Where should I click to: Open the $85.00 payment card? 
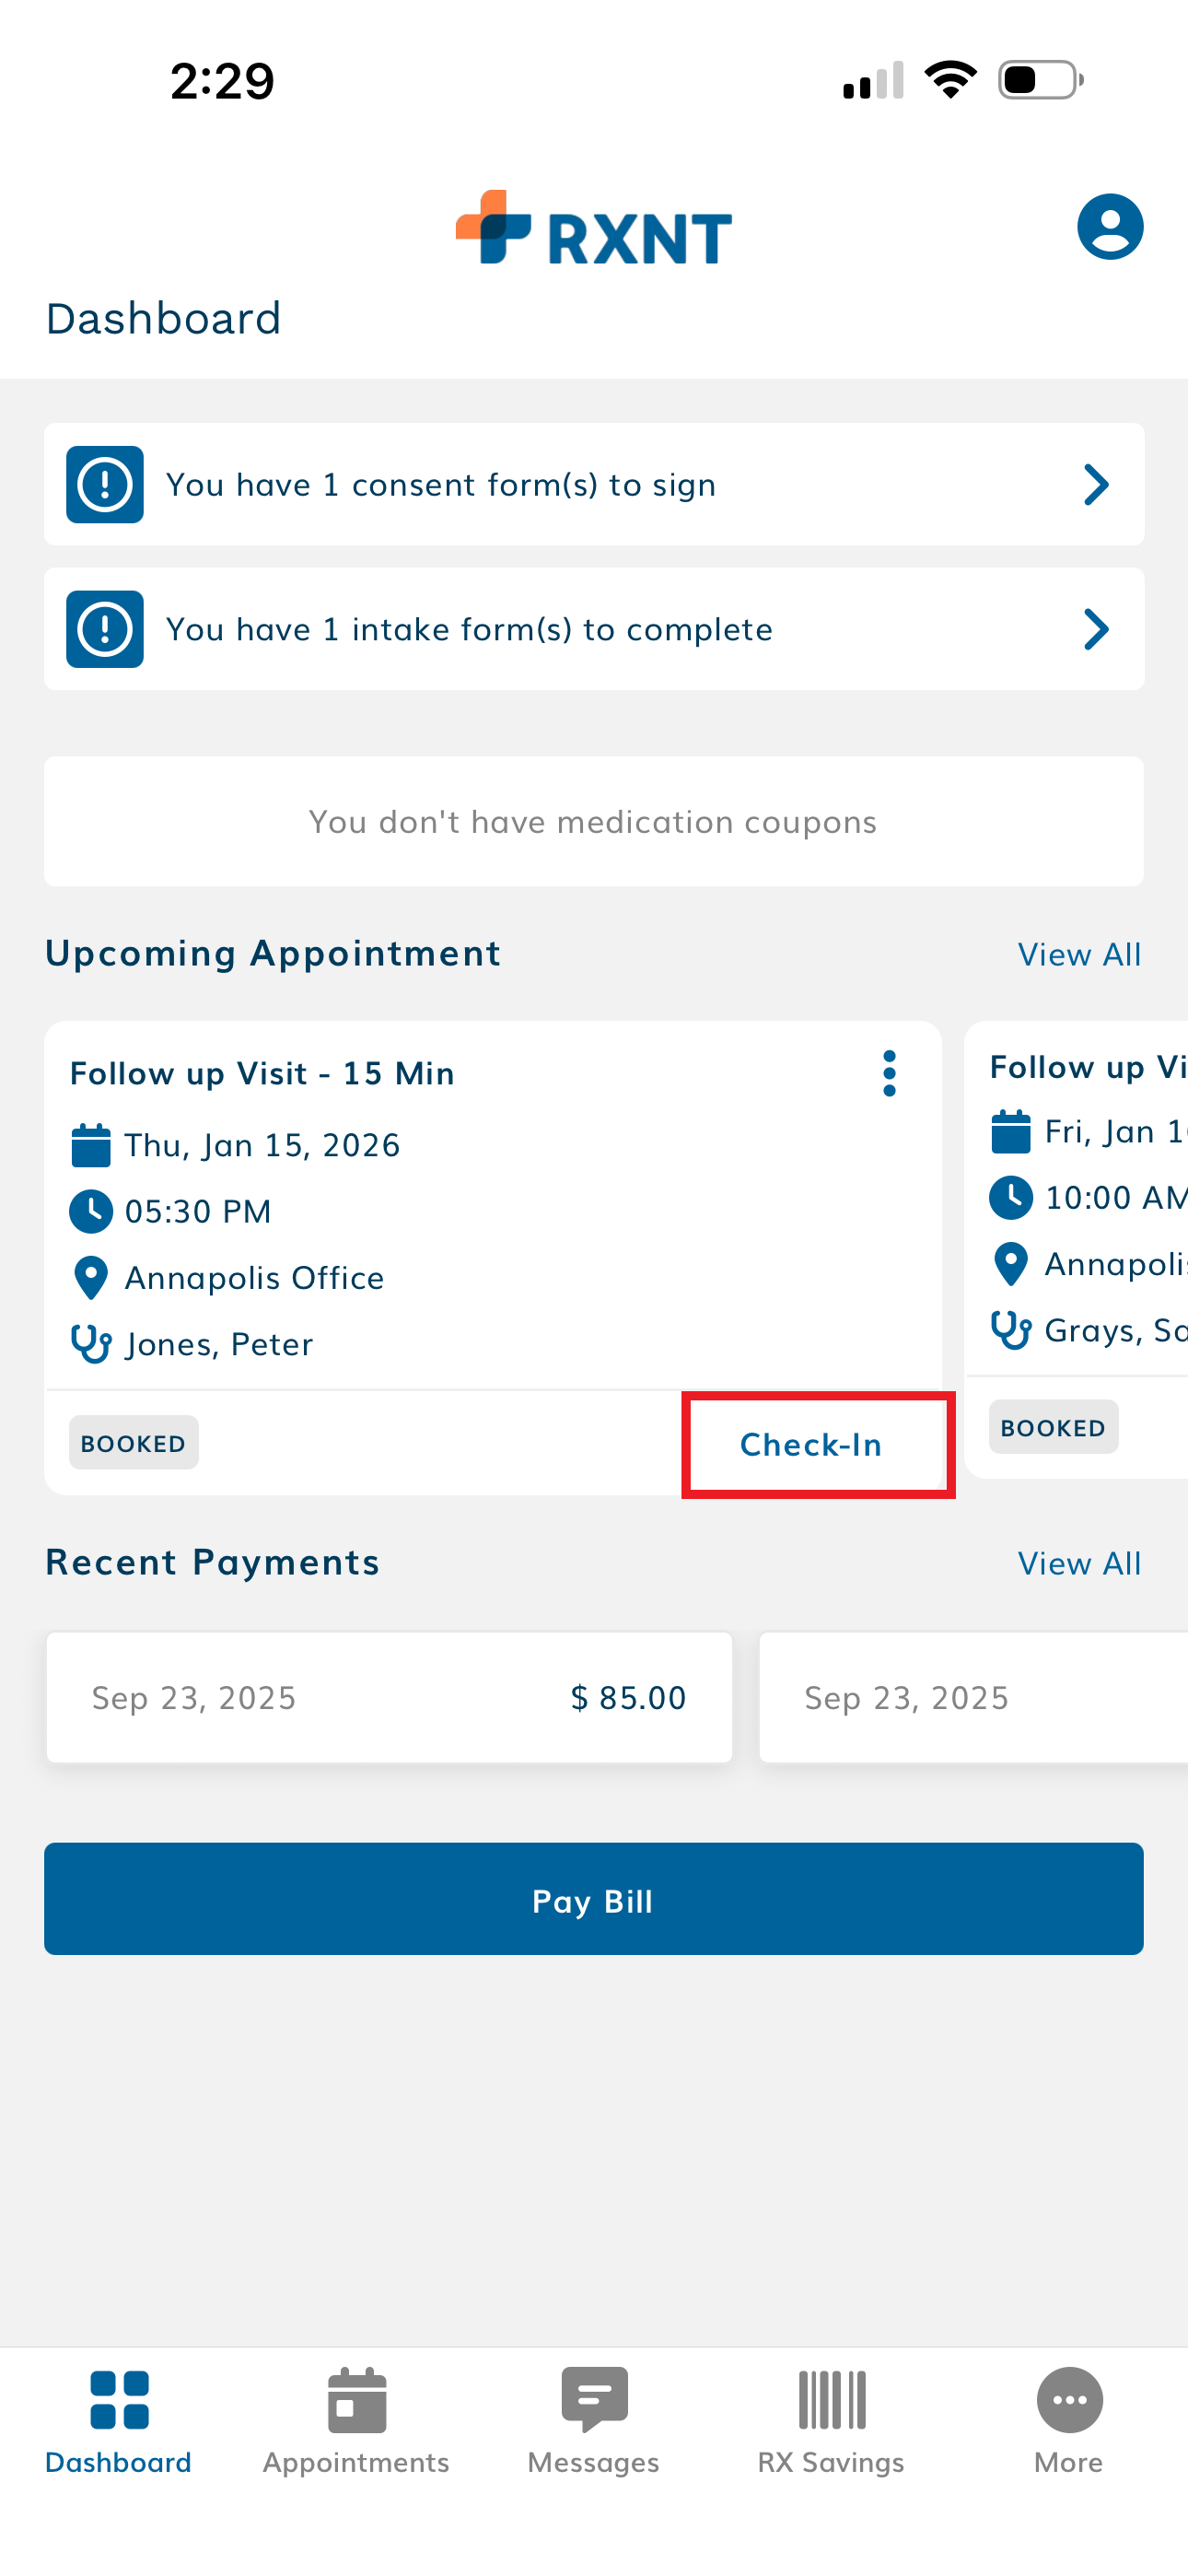click(389, 1698)
